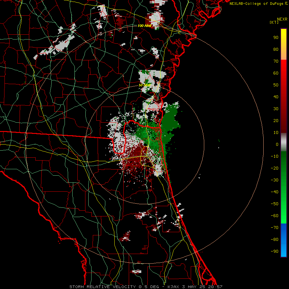Click the 60 value on color scale
The height and width of the screenshot is (289, 289).
coord(276,73)
